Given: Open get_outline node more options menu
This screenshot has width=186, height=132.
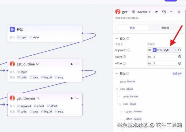Looking at the screenshot, I should click(x=77, y=64).
